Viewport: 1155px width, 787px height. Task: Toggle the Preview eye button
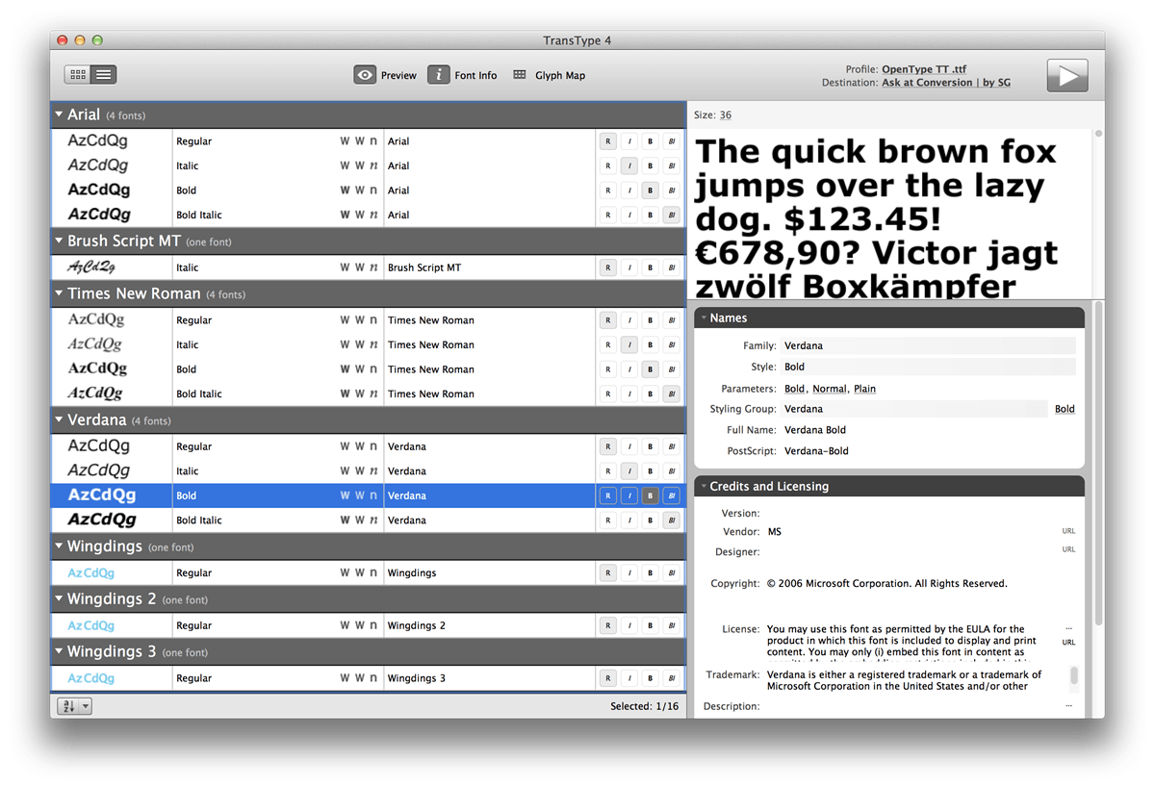click(x=365, y=75)
